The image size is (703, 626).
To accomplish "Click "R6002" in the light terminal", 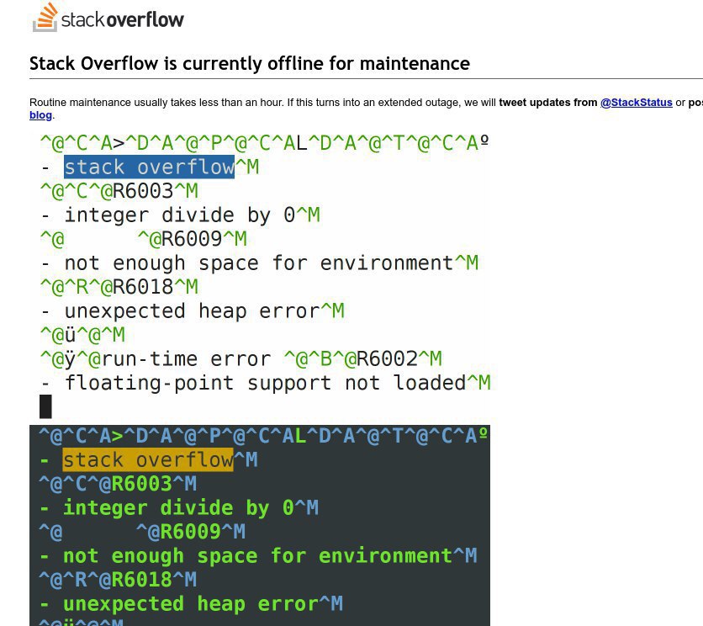I will tap(388, 359).
